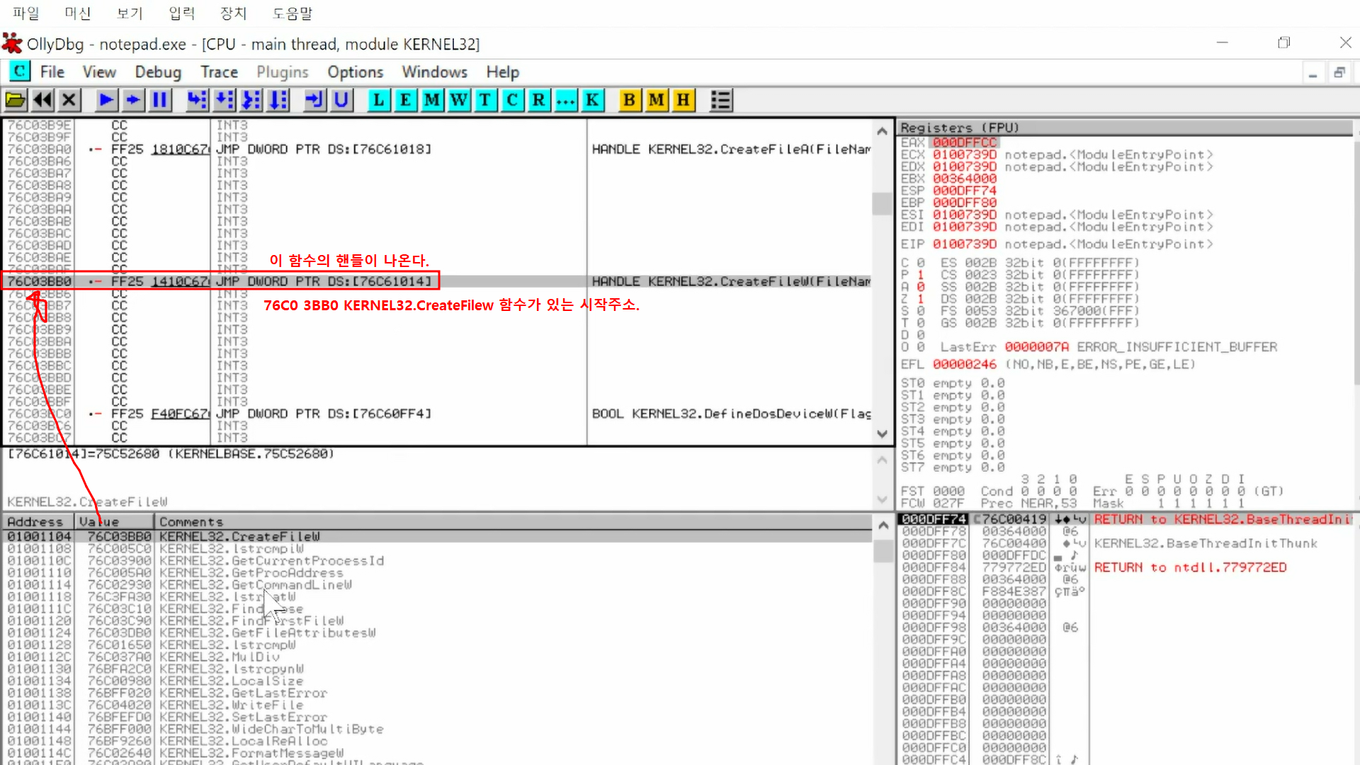Select the JMP DWORD PTR DS:[76C61018] instruction
This screenshot has width=1360, height=765.
[324, 149]
